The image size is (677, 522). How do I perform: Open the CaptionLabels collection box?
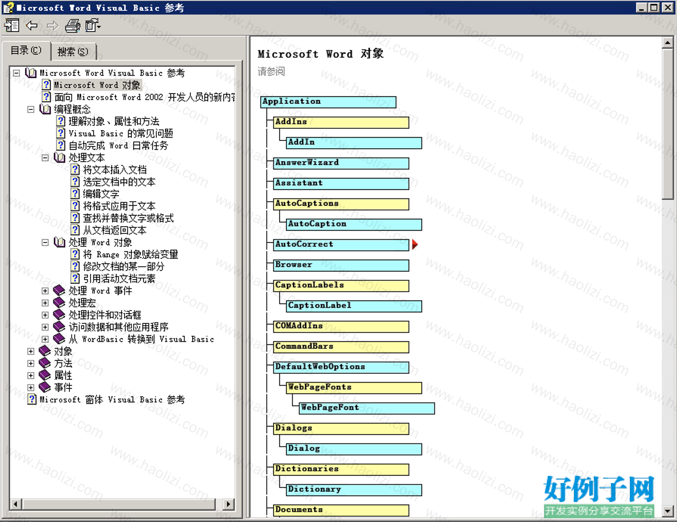click(x=341, y=286)
